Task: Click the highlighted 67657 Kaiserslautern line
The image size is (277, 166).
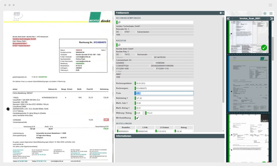Action: [x=21, y=46]
